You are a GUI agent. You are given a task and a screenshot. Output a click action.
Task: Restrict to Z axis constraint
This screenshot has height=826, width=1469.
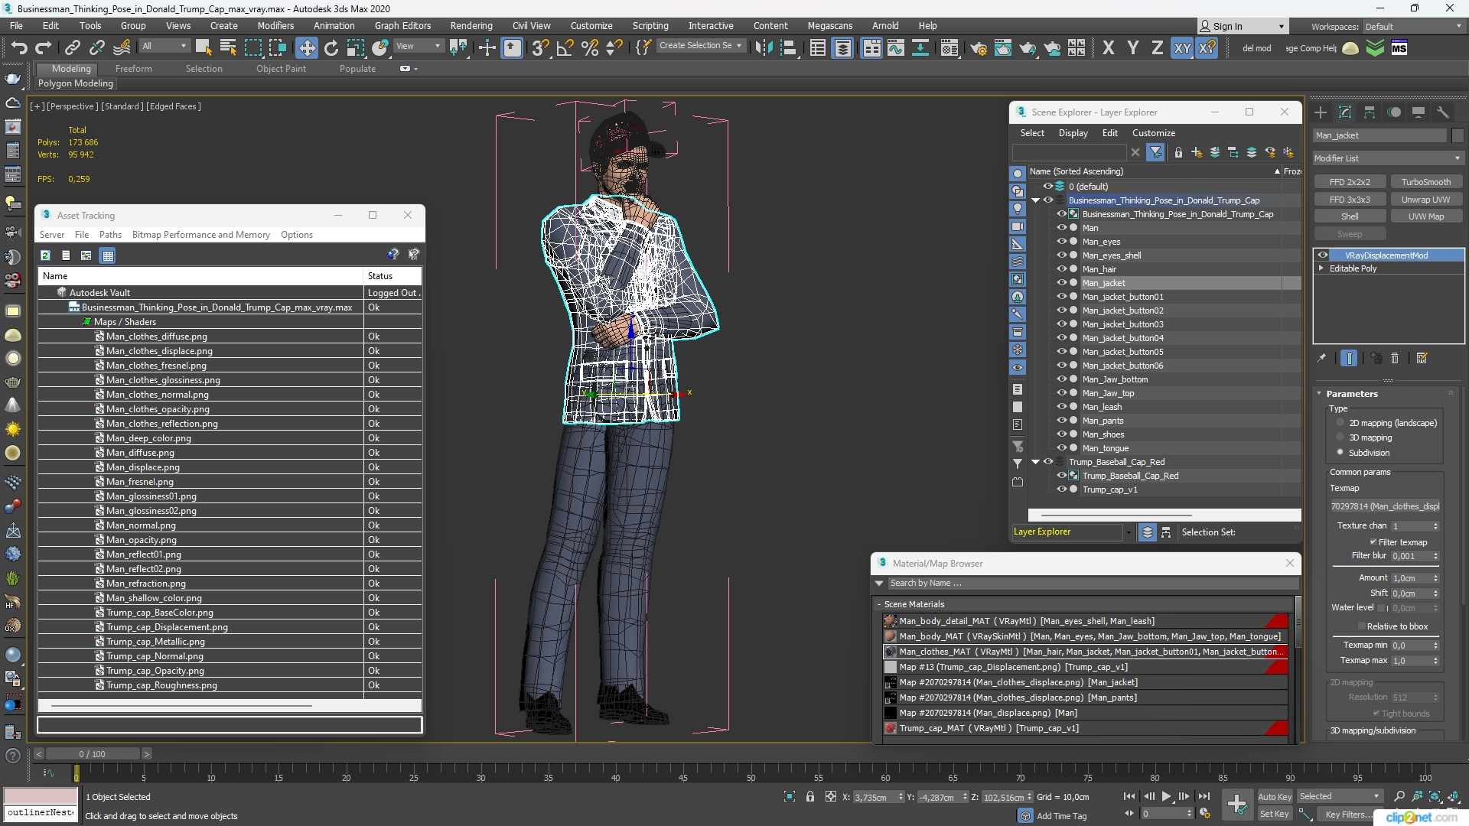point(1158,48)
